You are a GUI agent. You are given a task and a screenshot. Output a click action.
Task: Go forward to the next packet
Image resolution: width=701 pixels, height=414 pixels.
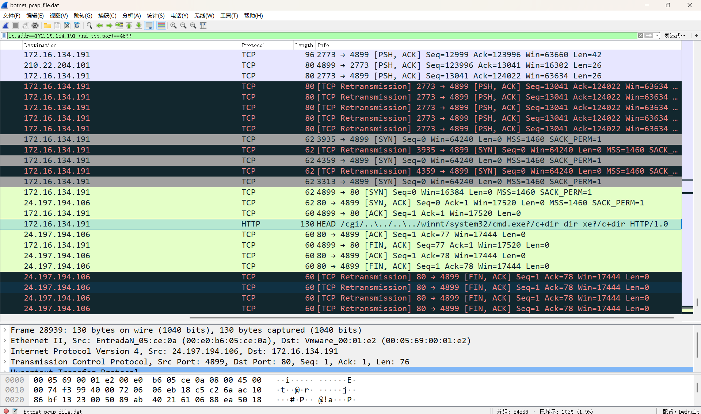pyautogui.click(x=109, y=26)
